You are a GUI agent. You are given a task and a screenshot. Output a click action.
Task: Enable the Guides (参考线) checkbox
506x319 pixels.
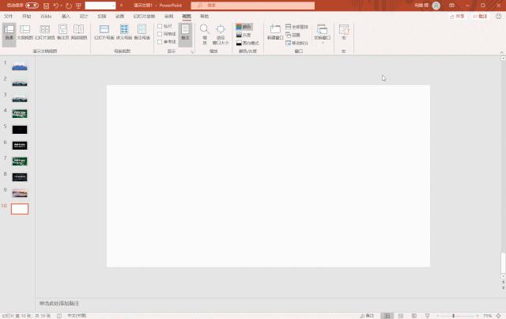(x=160, y=41)
